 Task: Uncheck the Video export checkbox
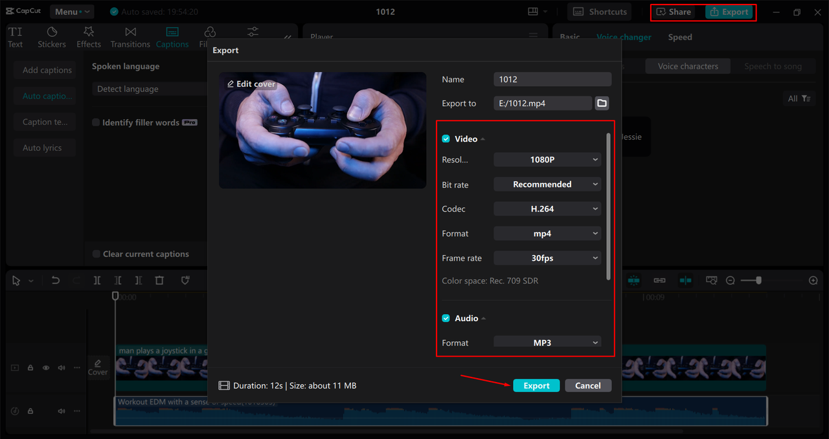coord(446,139)
